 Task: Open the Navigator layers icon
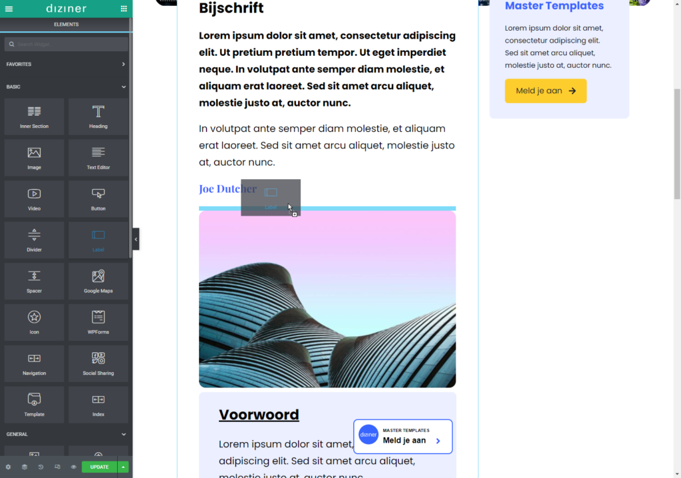(x=25, y=467)
